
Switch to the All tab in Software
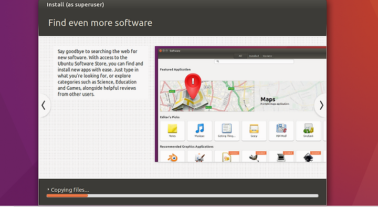pyautogui.click(x=240, y=56)
